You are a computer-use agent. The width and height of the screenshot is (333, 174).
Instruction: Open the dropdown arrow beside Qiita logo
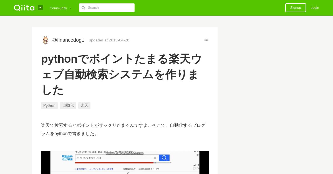point(41,8)
